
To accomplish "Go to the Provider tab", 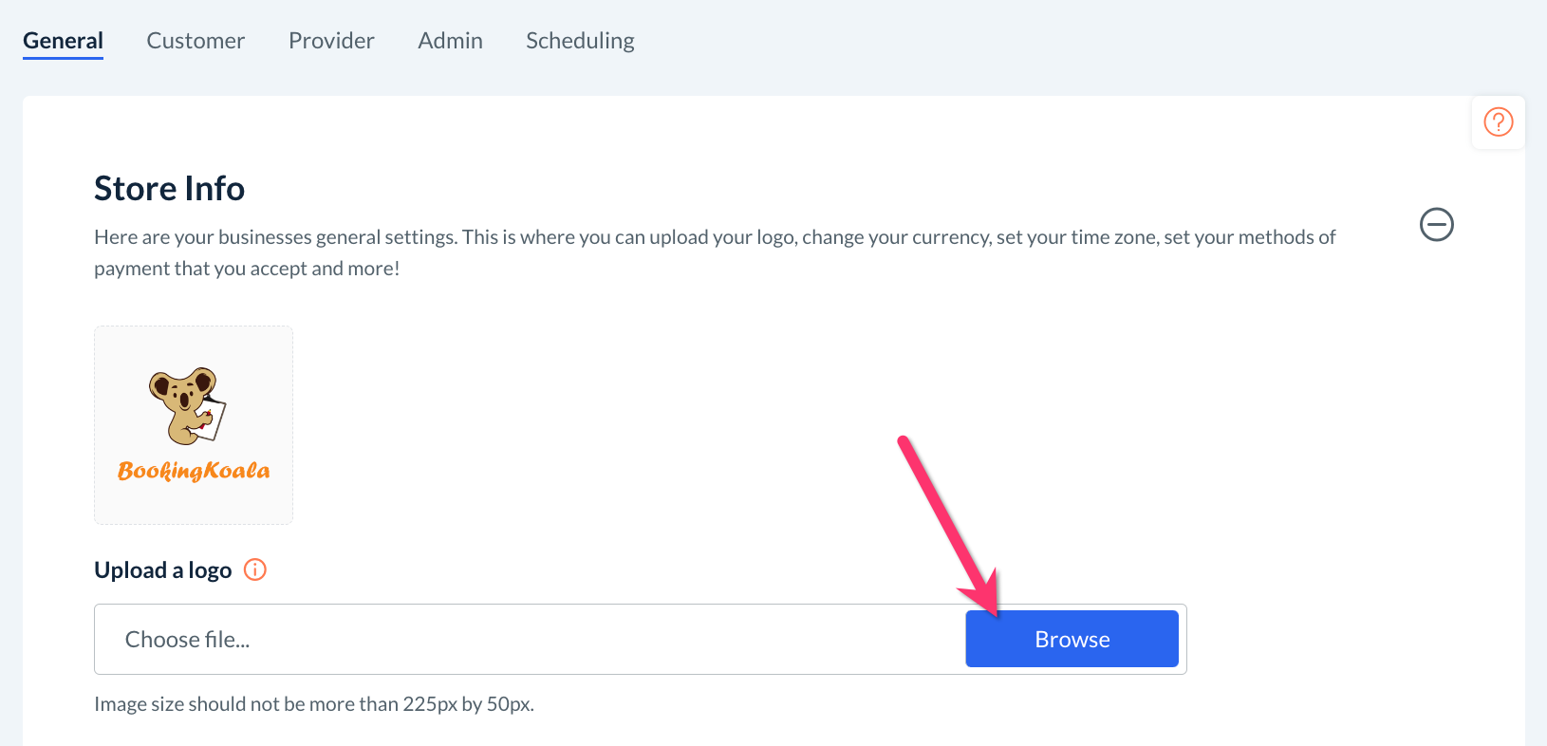I will tap(331, 41).
